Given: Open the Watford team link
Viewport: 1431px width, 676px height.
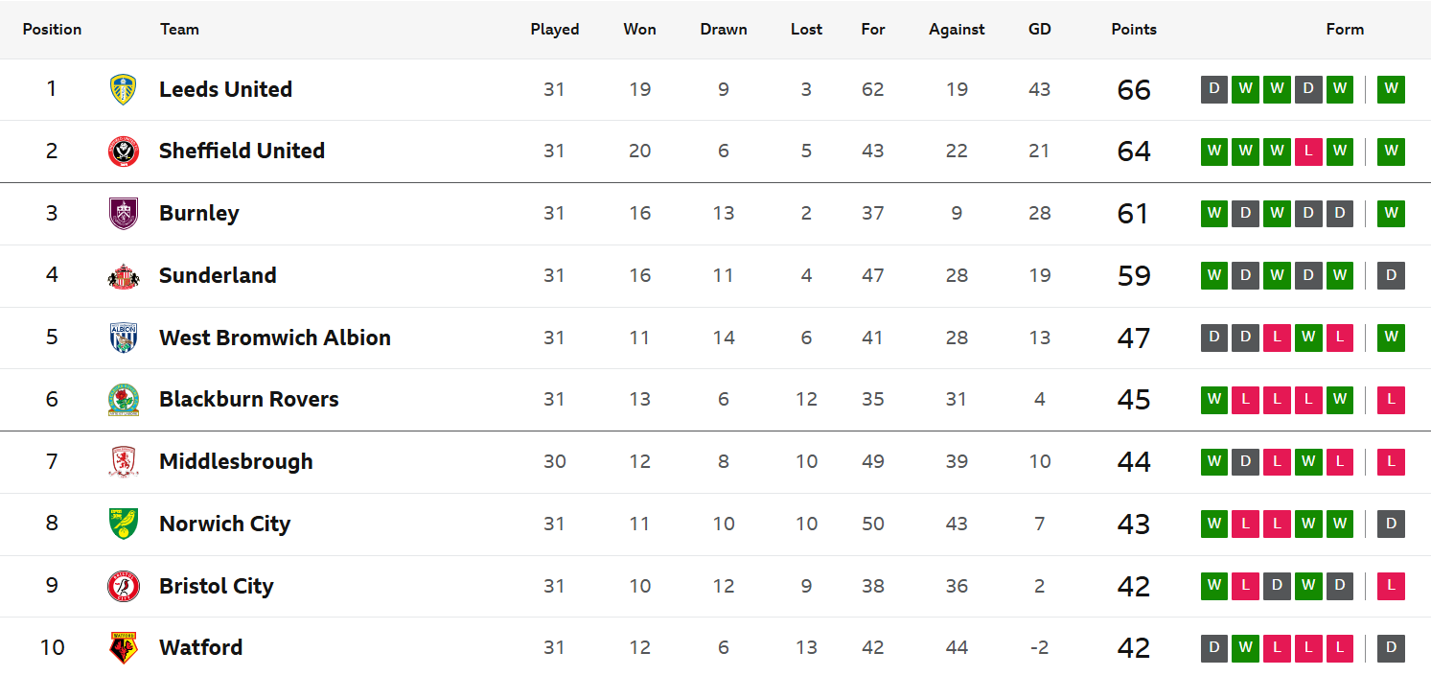Looking at the screenshot, I should 200,647.
